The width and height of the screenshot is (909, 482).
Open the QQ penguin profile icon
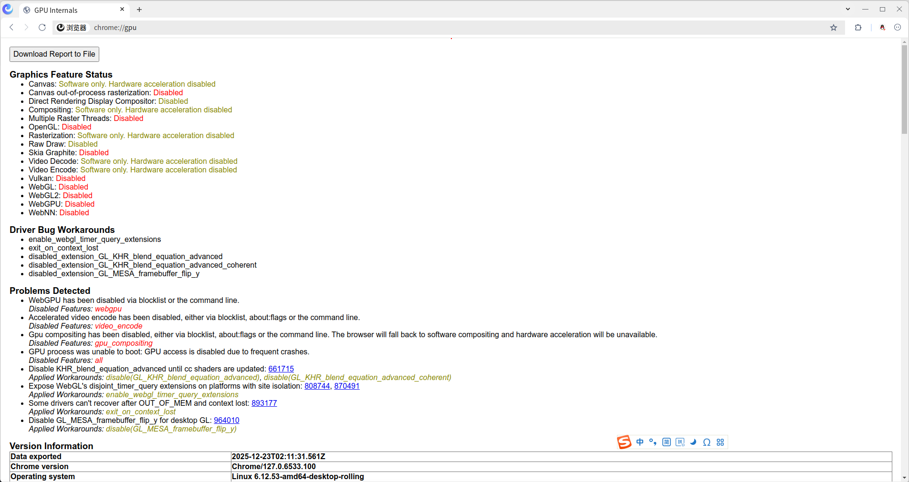(883, 28)
